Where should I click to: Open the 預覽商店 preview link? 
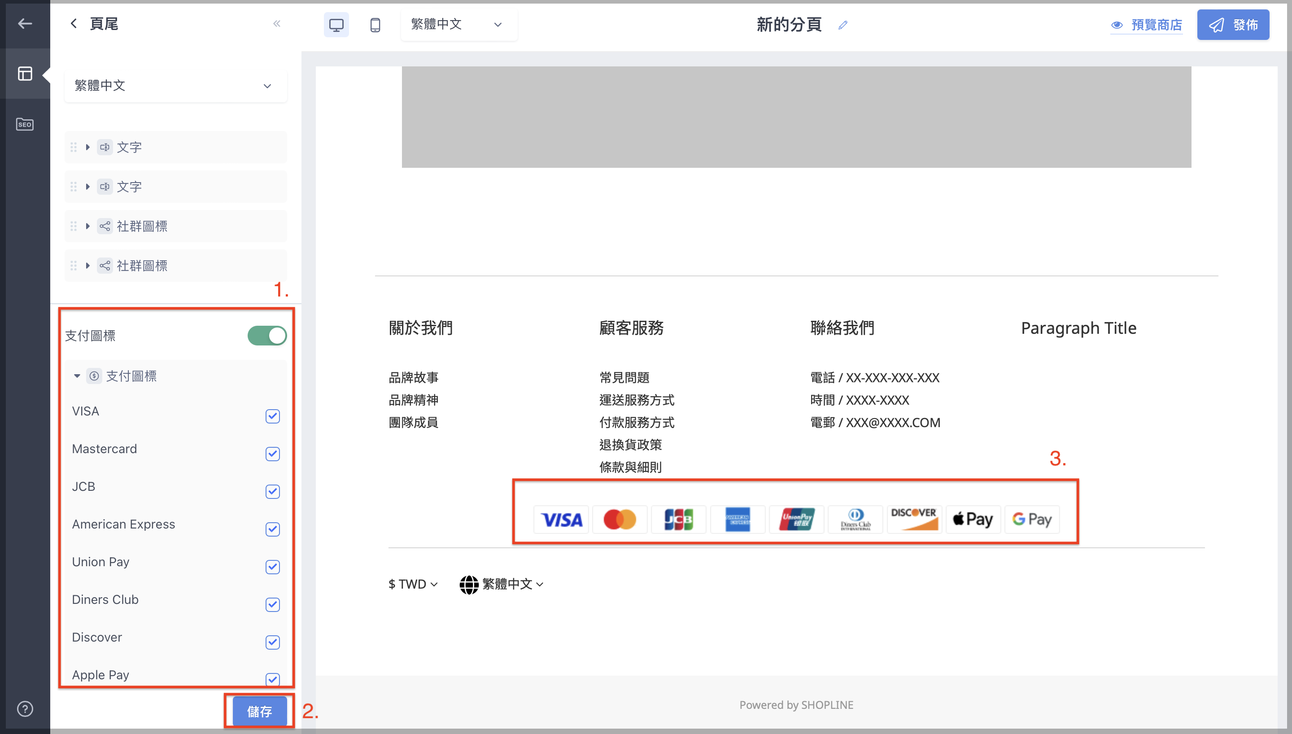1147,25
